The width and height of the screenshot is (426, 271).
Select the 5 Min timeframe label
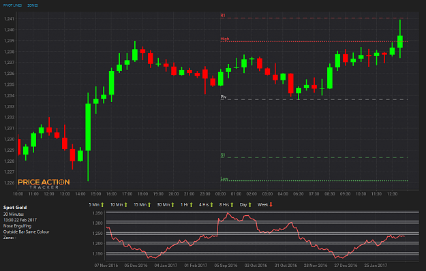point(94,205)
